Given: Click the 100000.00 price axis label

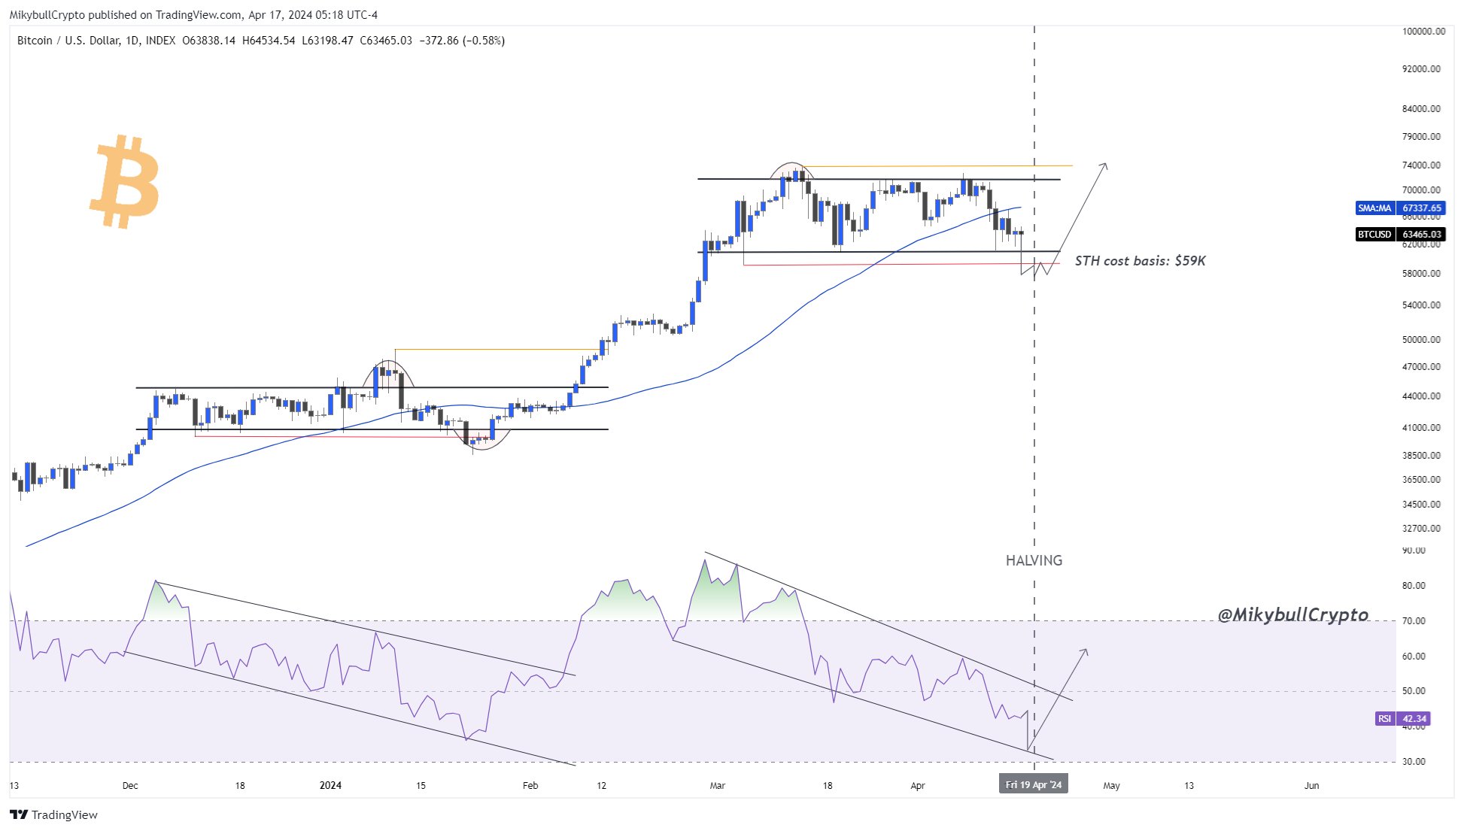Looking at the screenshot, I should click(1423, 32).
